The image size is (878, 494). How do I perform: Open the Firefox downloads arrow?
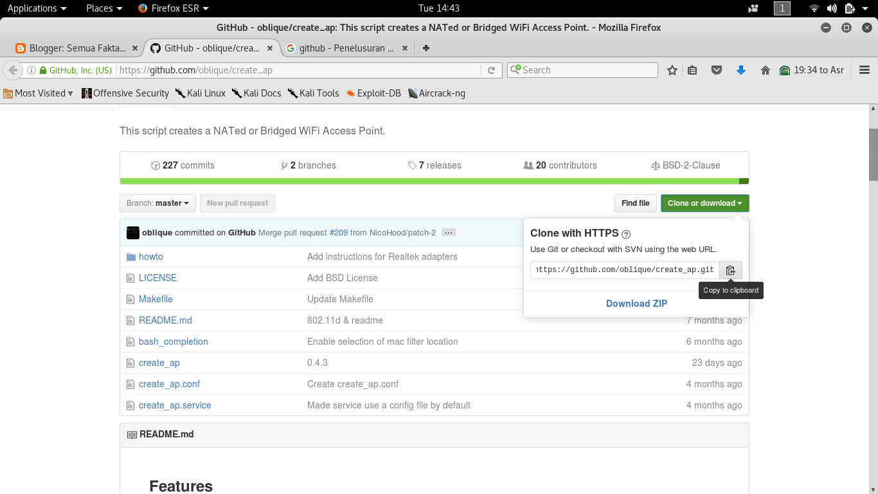740,70
